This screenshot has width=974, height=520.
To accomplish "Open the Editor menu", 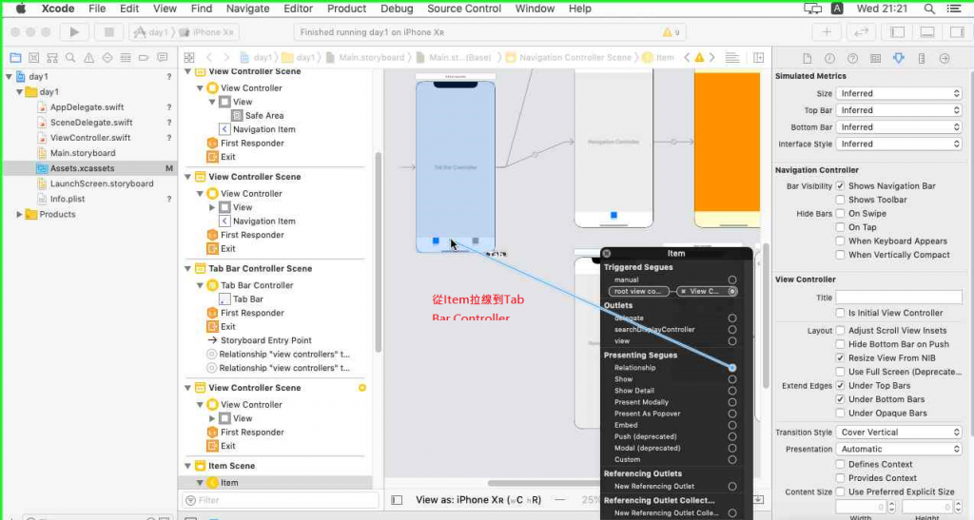I will coord(298,9).
